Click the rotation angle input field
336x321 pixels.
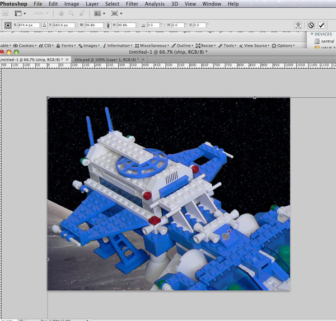(x=153, y=25)
